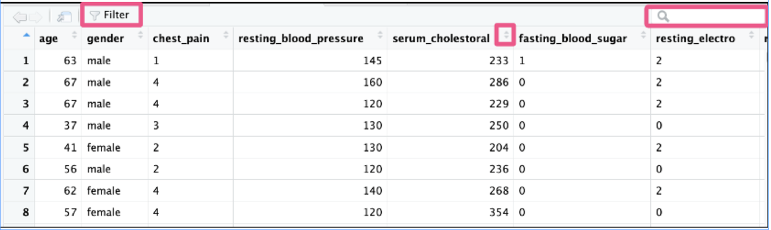Open the Filter button
This screenshot has width=771, height=230.
[111, 15]
